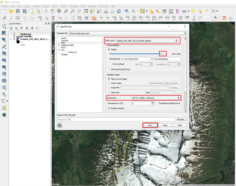Viewport: 236px width, 186px height.
Task: Open the Qgis2threejs settings gear
Action: [x=59, y=125]
